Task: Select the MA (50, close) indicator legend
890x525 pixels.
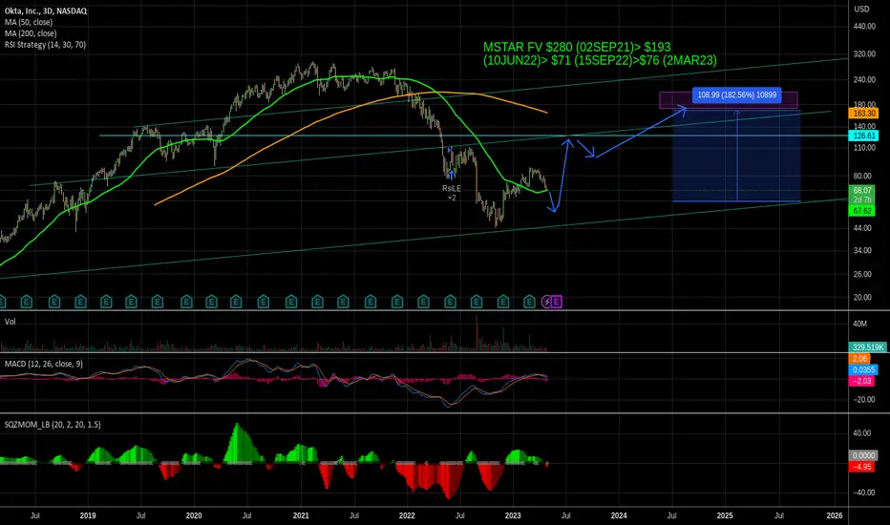Action: 29,22
